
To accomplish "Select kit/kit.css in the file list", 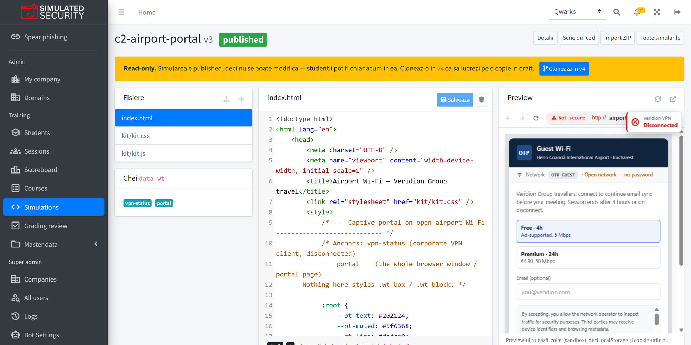I will click(183, 136).
